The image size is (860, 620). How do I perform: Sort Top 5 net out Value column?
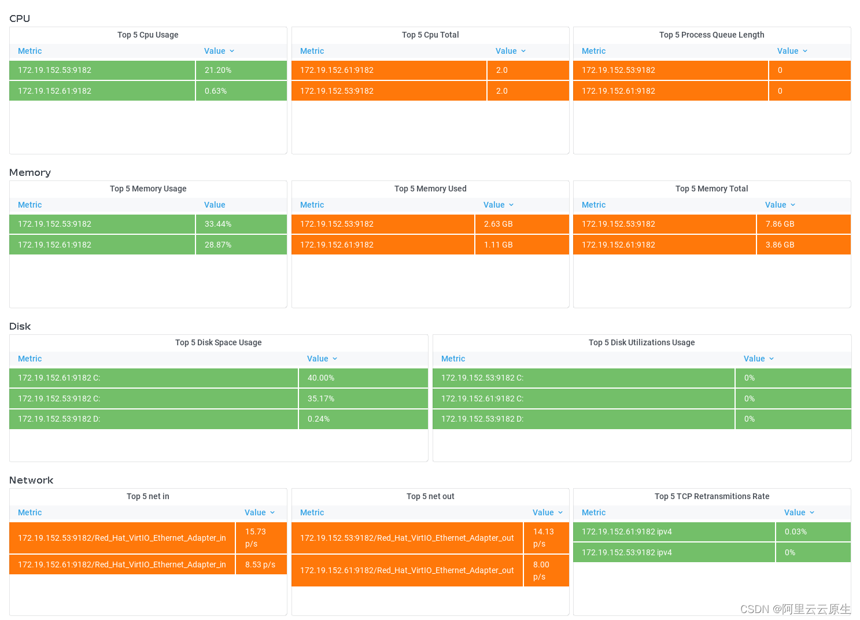[x=547, y=512]
